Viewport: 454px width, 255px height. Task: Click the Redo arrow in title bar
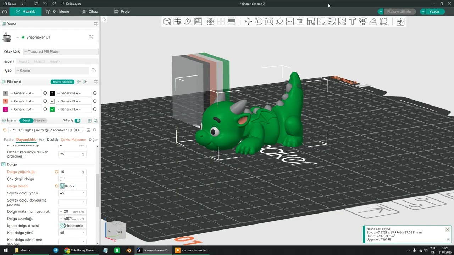click(x=54, y=4)
